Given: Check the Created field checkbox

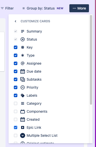Looking at the screenshot, I should tap(16, 119).
